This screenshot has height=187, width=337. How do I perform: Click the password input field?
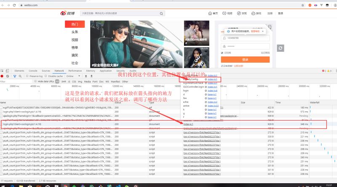point(245,46)
